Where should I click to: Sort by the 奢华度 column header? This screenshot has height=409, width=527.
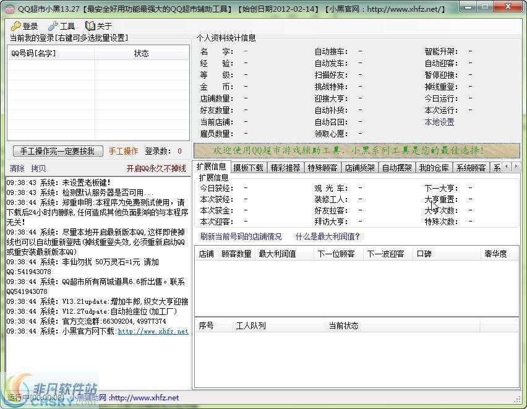(499, 254)
